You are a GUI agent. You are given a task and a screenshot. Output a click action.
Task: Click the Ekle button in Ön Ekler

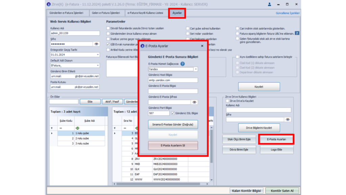pyautogui.click(x=90, y=102)
